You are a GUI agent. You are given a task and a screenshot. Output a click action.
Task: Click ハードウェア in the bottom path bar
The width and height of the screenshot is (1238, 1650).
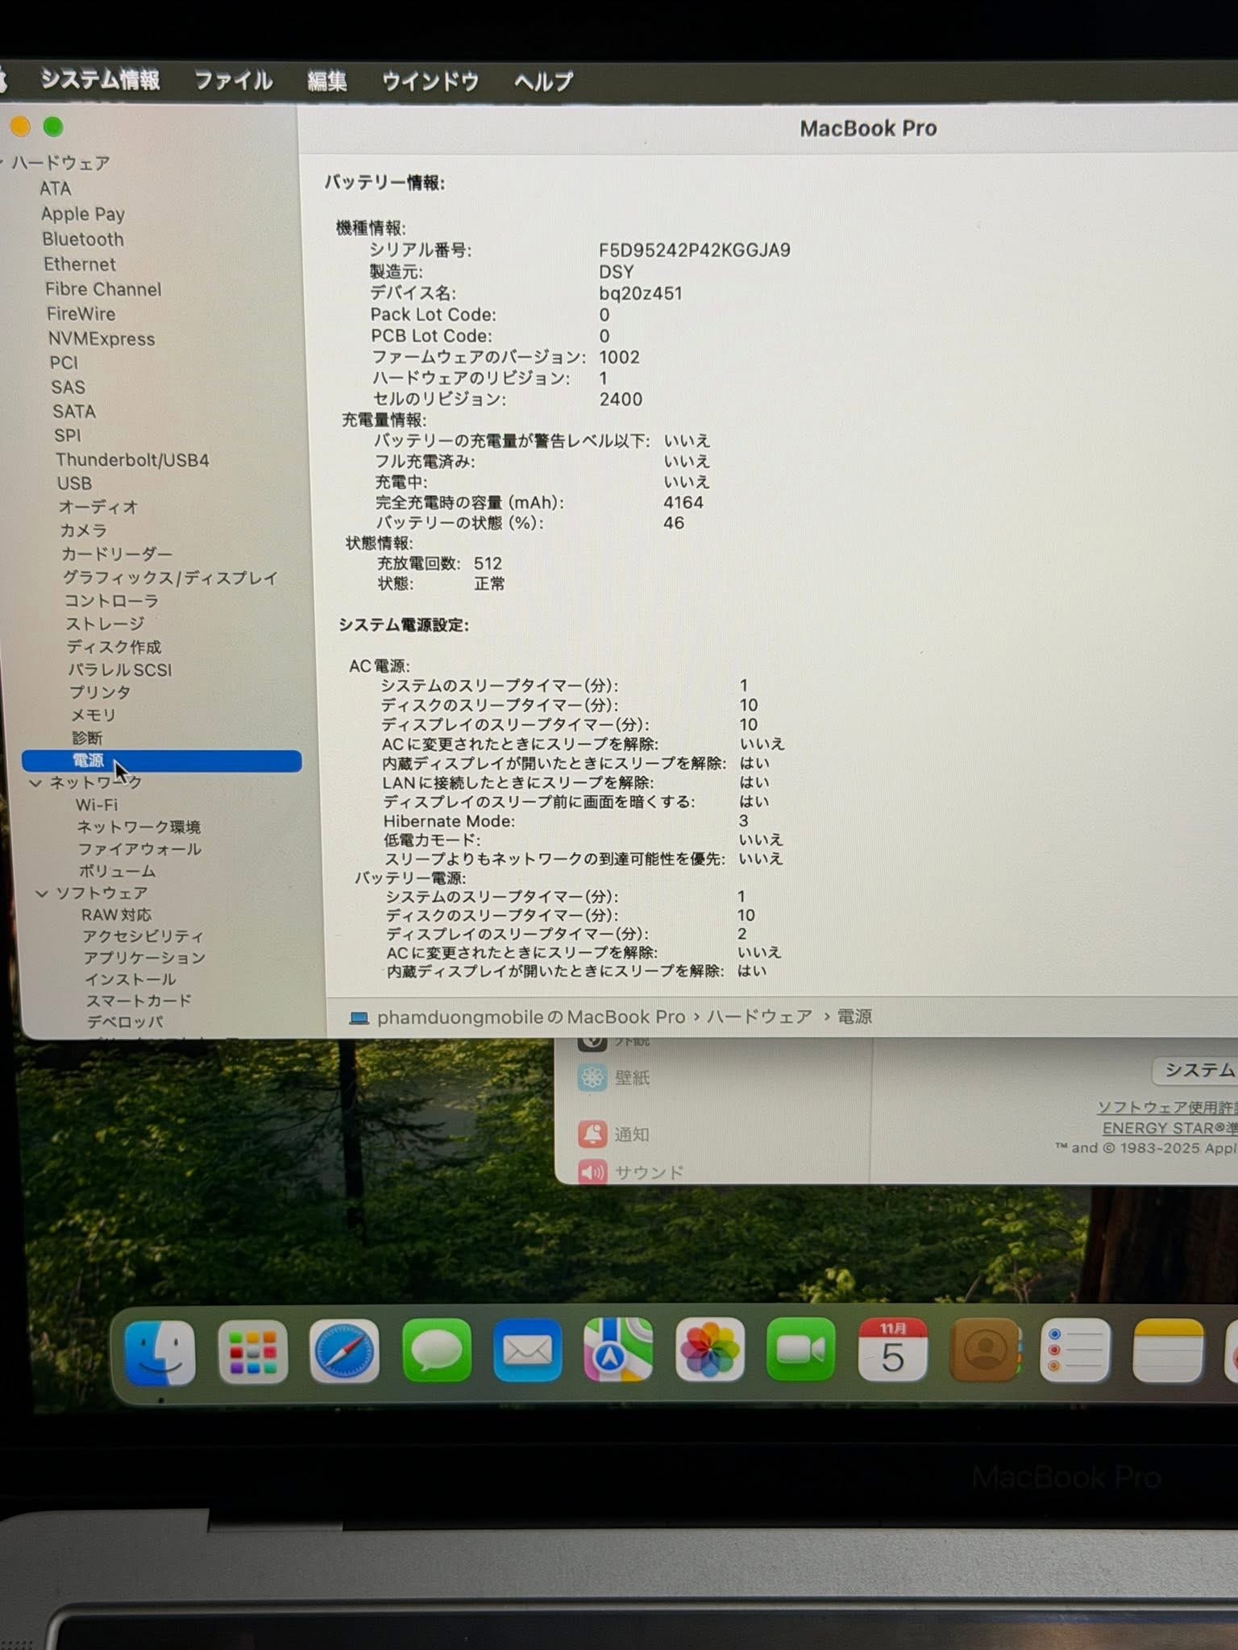(x=759, y=1017)
